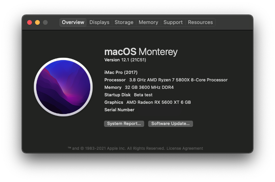Screen dimensions: 275x182
Task: Click the macOS Monterey title text
Action: tap(141, 51)
